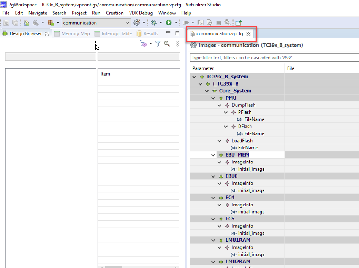Click the green Run button in toolbar
Image resolution: width=359 pixels, height=268 pixels.
click(x=169, y=23)
